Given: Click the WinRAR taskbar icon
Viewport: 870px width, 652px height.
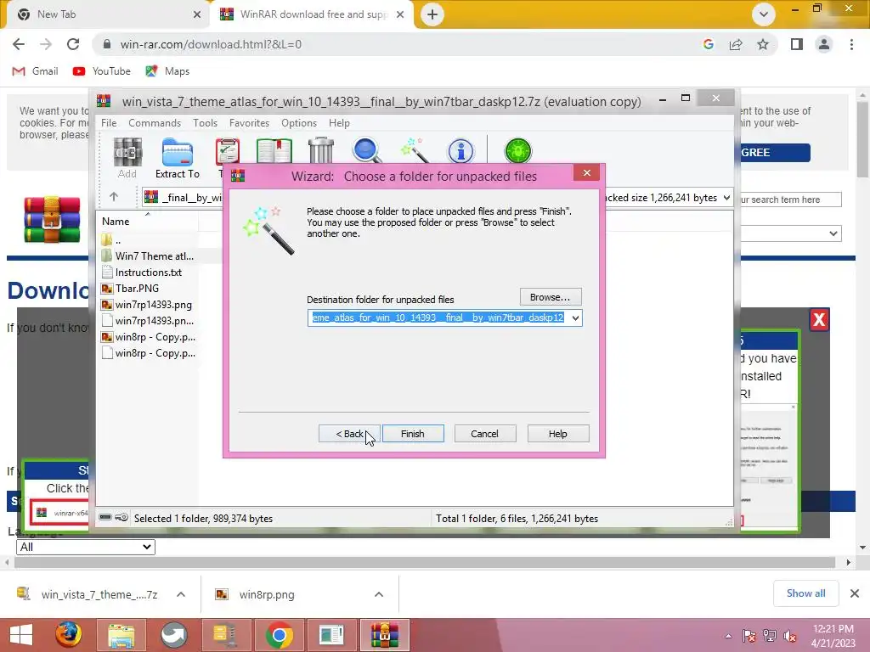Looking at the screenshot, I should (385, 635).
